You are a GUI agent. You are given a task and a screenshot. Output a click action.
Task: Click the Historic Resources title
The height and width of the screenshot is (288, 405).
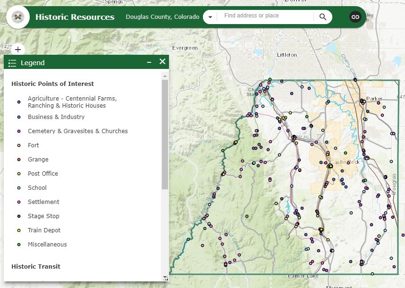point(75,17)
